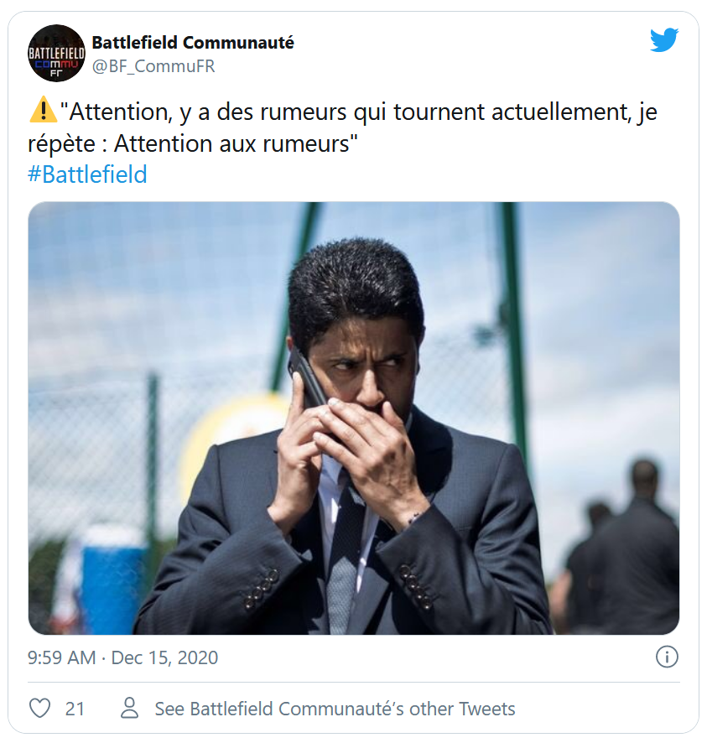Open the Battlefield Commu FR profile avatar
The height and width of the screenshot is (743, 707).
click(56, 53)
